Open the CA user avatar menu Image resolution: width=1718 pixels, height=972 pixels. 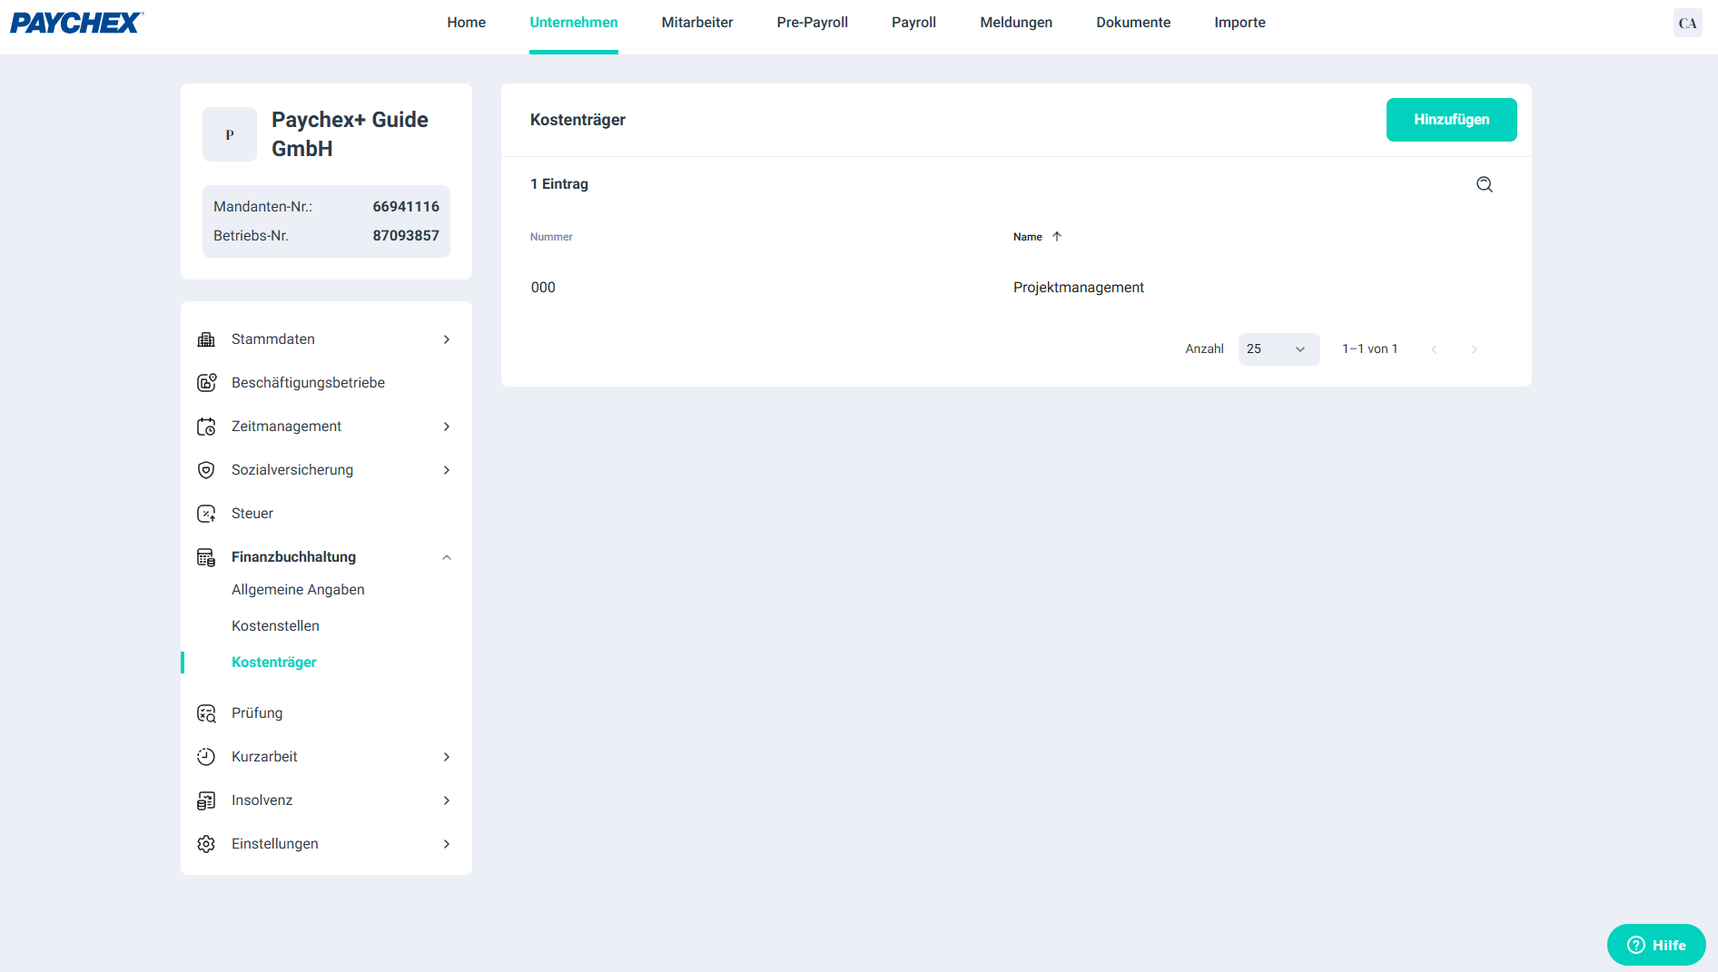[1687, 23]
